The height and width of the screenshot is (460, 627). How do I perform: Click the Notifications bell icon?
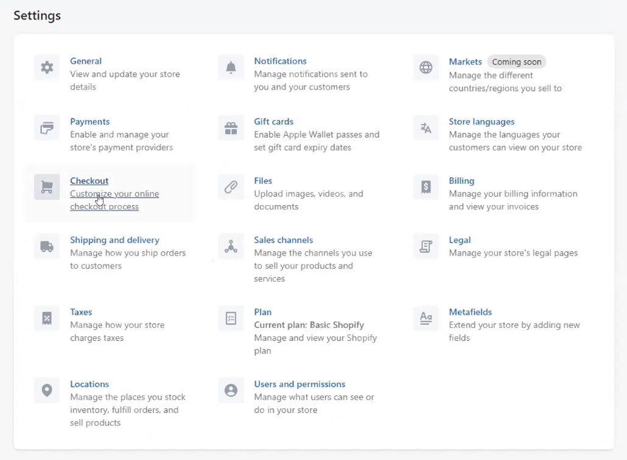(x=231, y=68)
